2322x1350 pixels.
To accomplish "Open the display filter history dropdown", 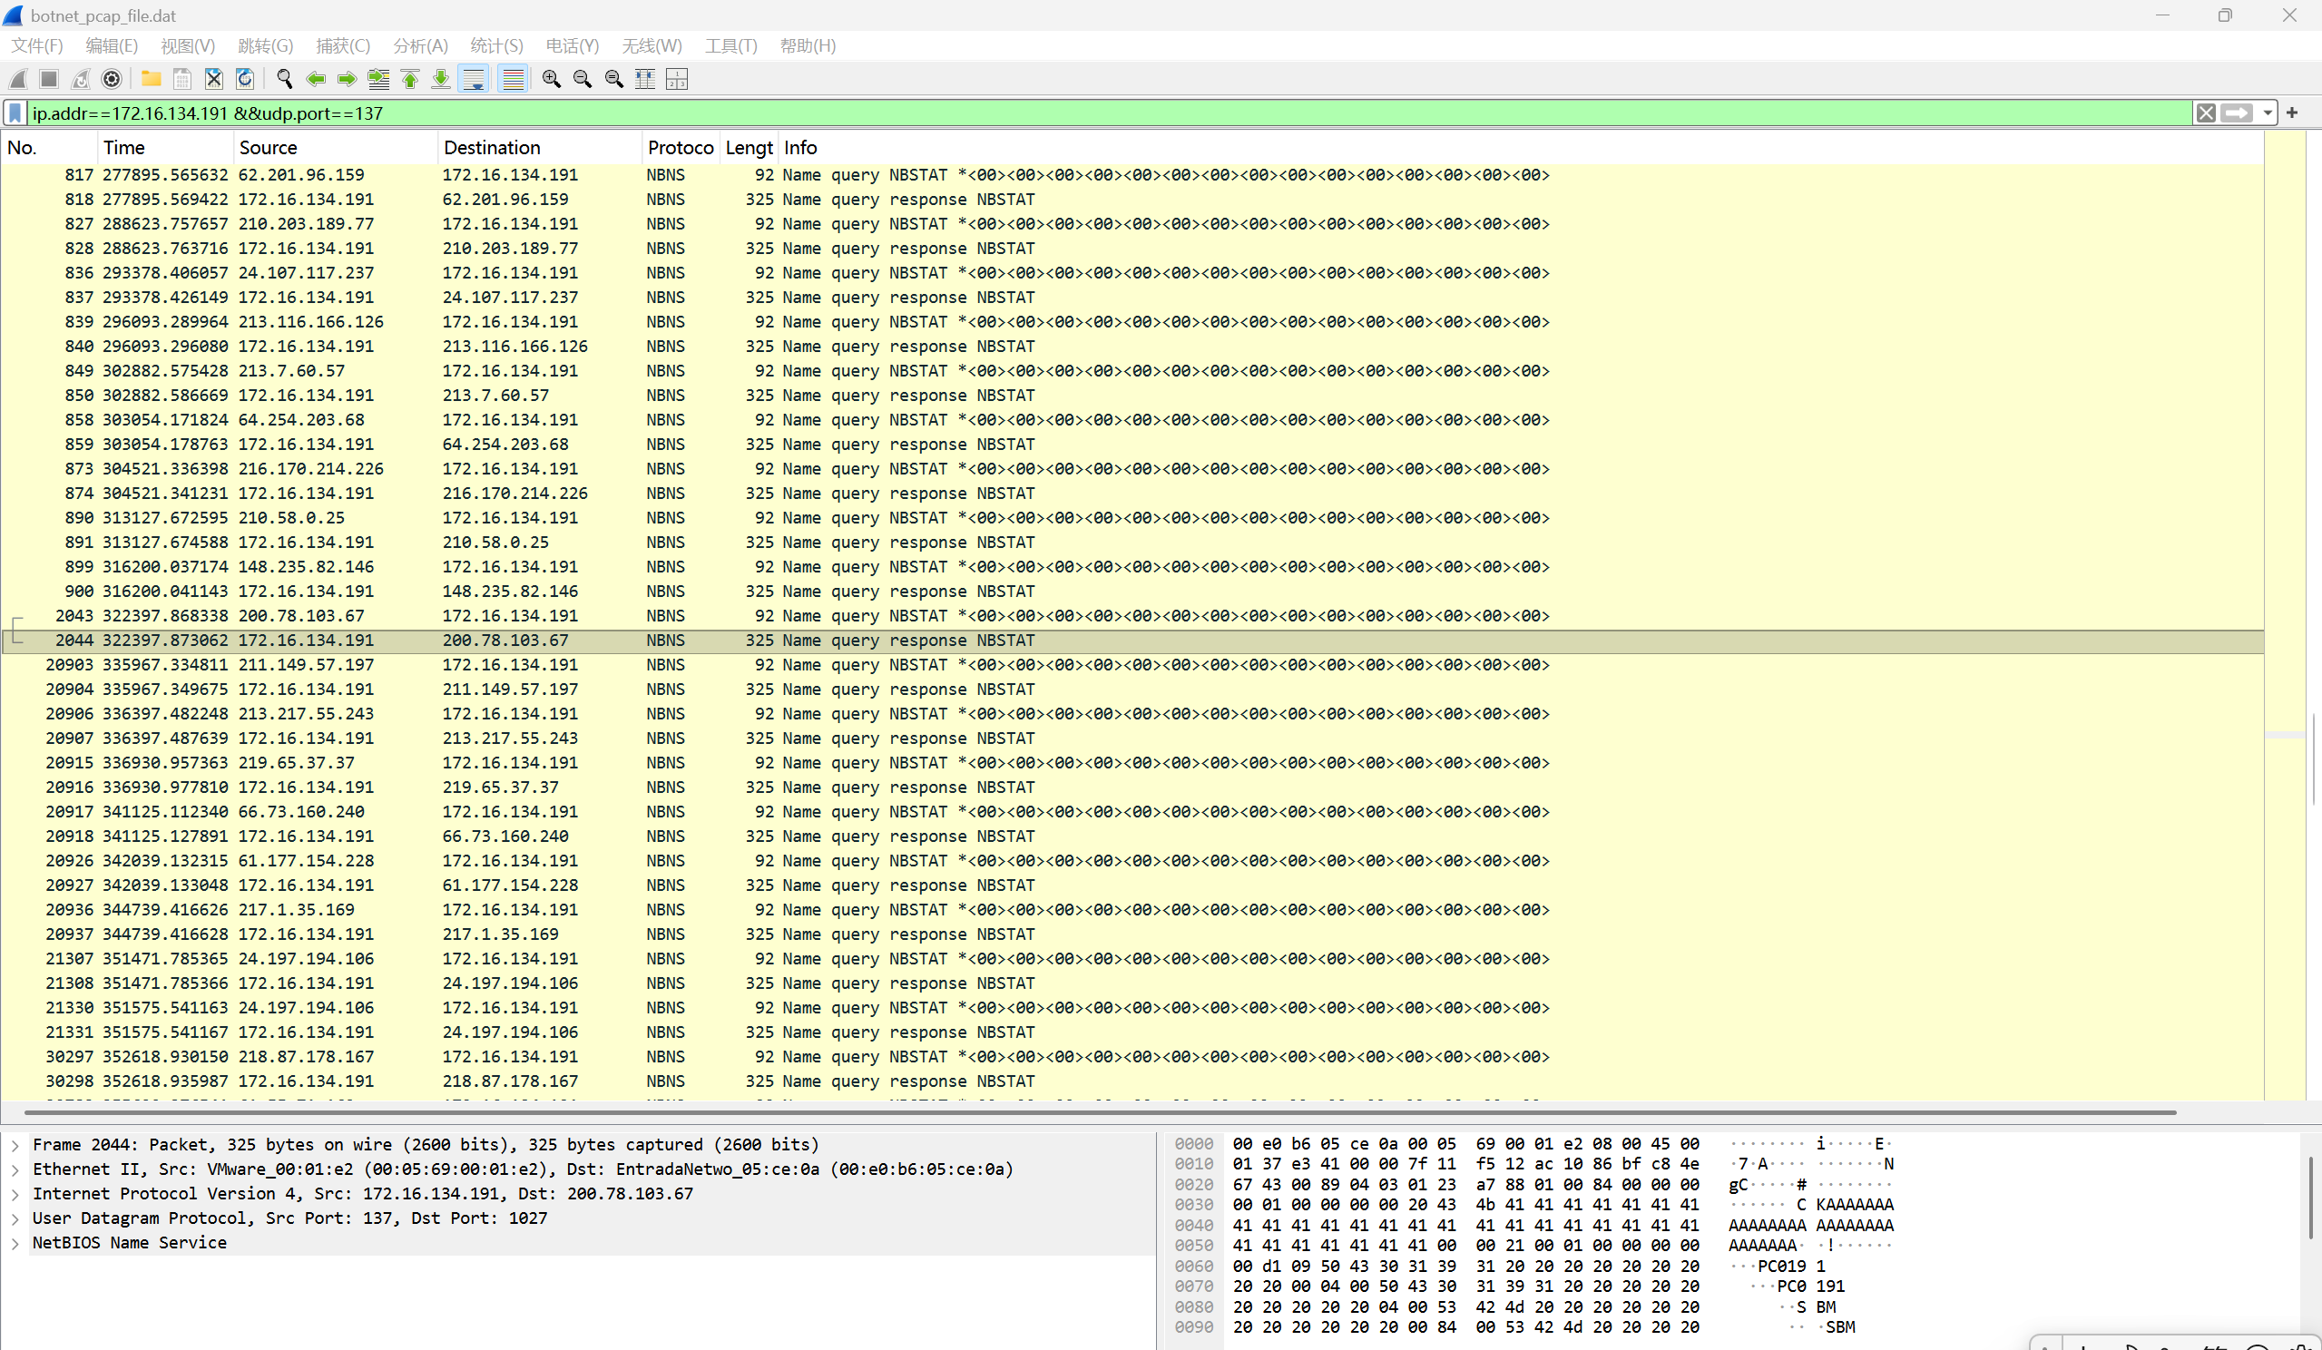I will (2268, 113).
